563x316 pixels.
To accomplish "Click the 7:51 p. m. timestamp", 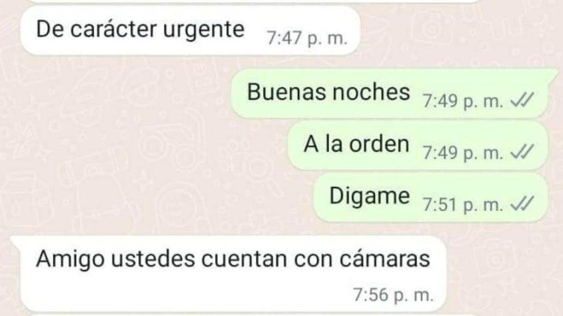I will pos(463,205).
